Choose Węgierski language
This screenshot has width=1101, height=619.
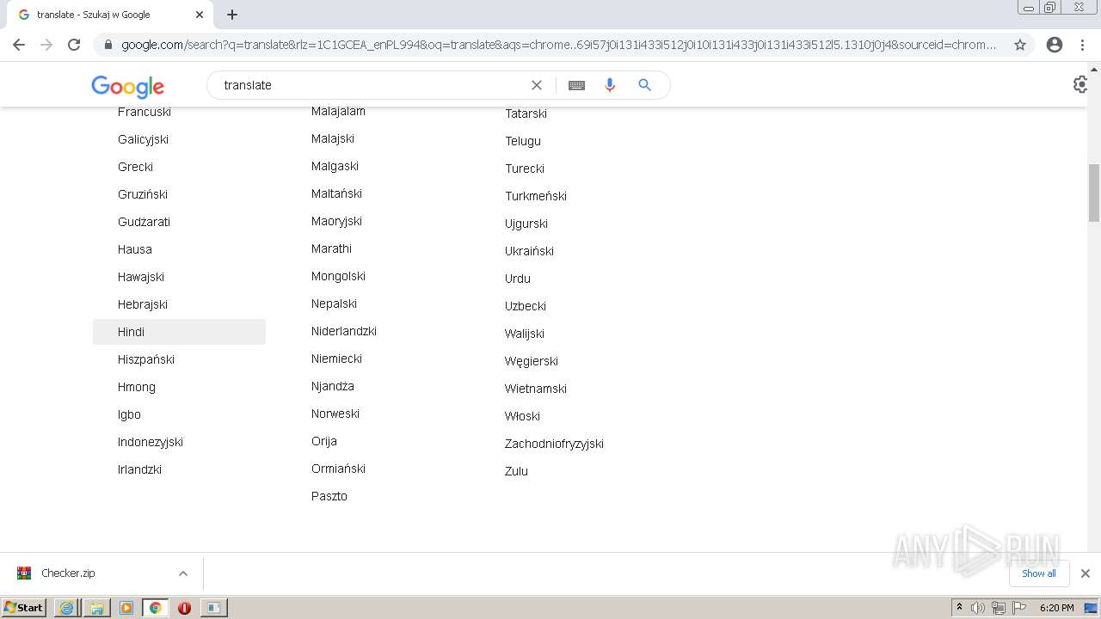[532, 361]
